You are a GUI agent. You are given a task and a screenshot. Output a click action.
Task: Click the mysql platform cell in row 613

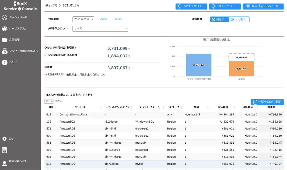139,164
